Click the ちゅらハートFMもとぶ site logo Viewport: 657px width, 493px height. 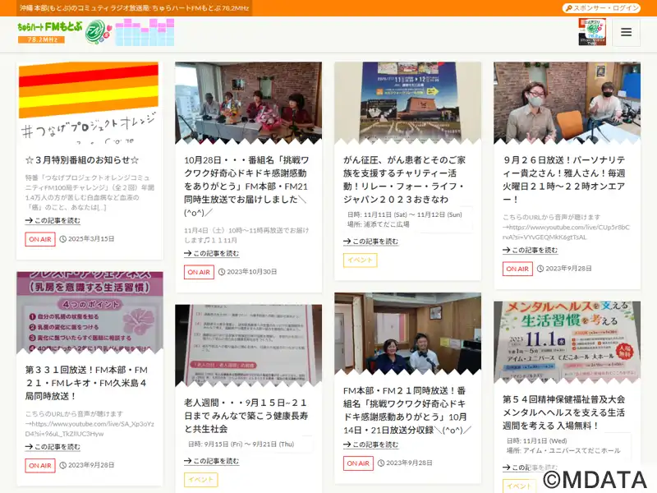pos(65,32)
